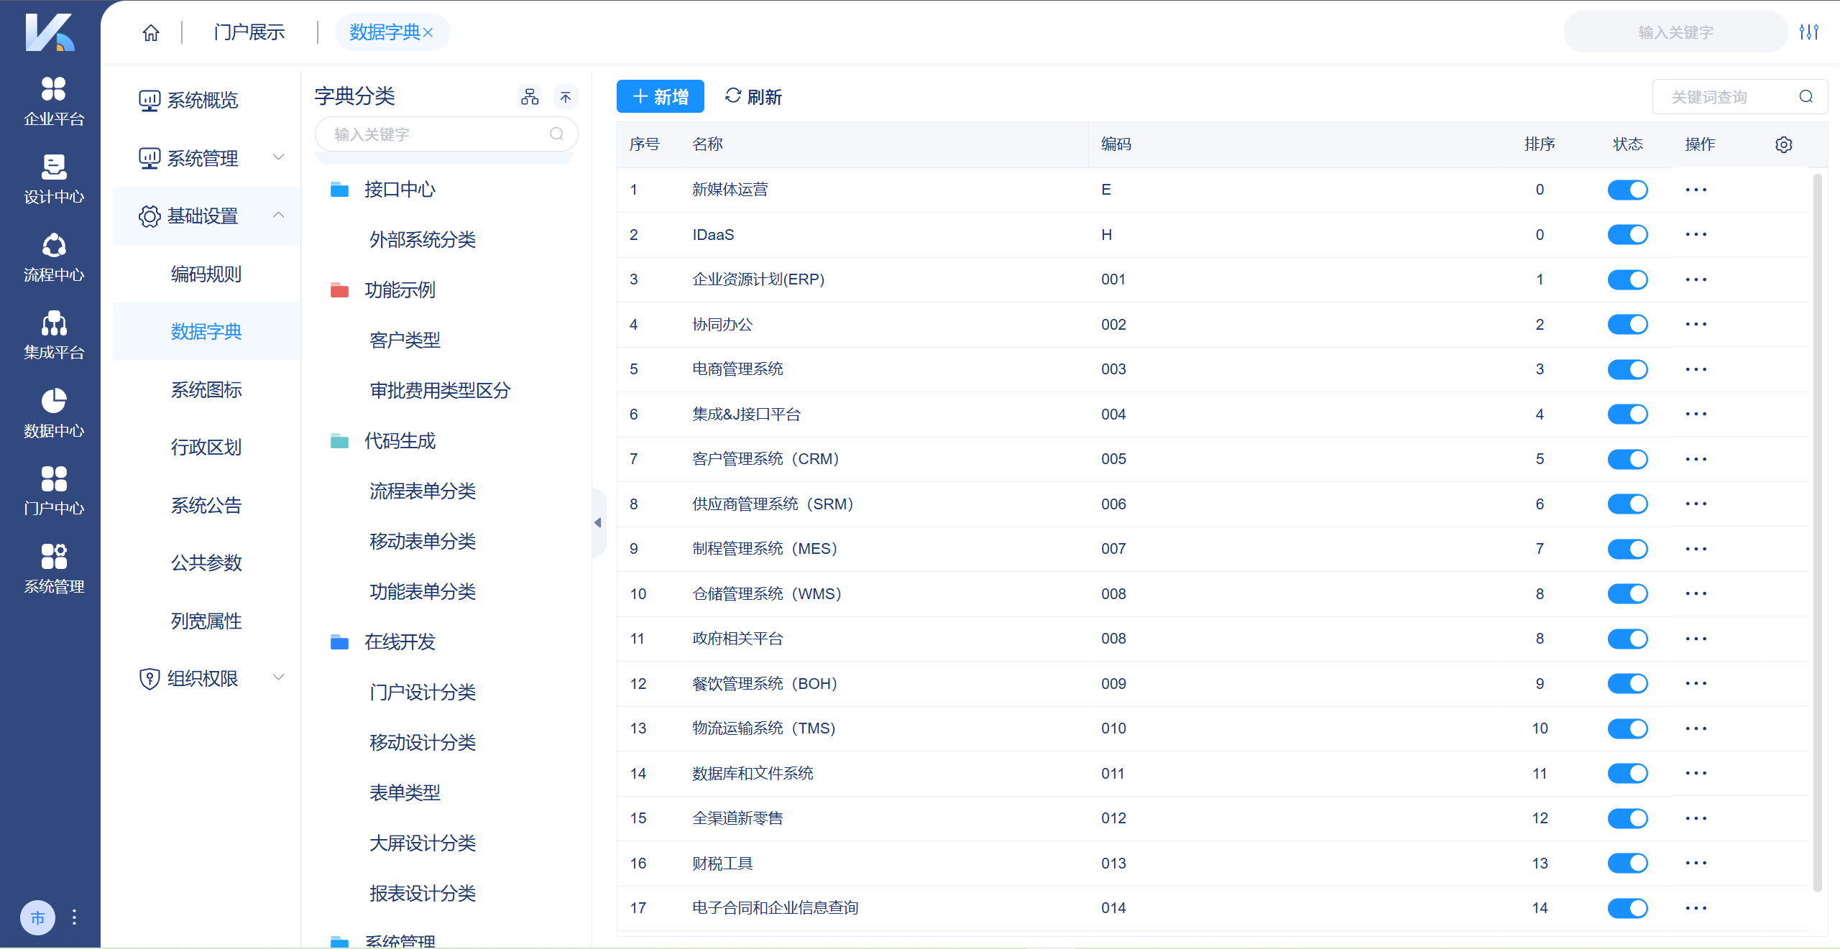
Task: Toggle status for 企业资源计划(ERP) row
Action: coord(1628,279)
